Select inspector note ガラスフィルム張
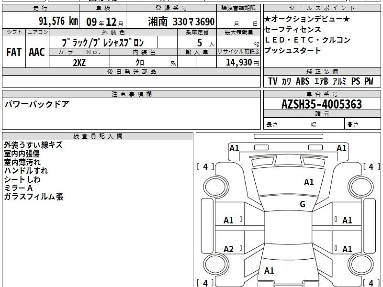This screenshot has height=287, width=383. 33,196
